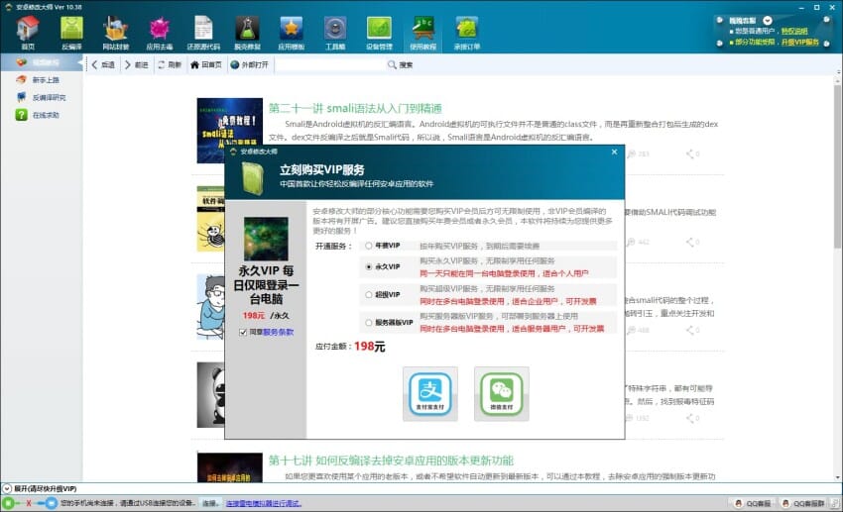843x512 pixels.
Task: Open the first QQ客服 contact button
Action: click(x=753, y=503)
